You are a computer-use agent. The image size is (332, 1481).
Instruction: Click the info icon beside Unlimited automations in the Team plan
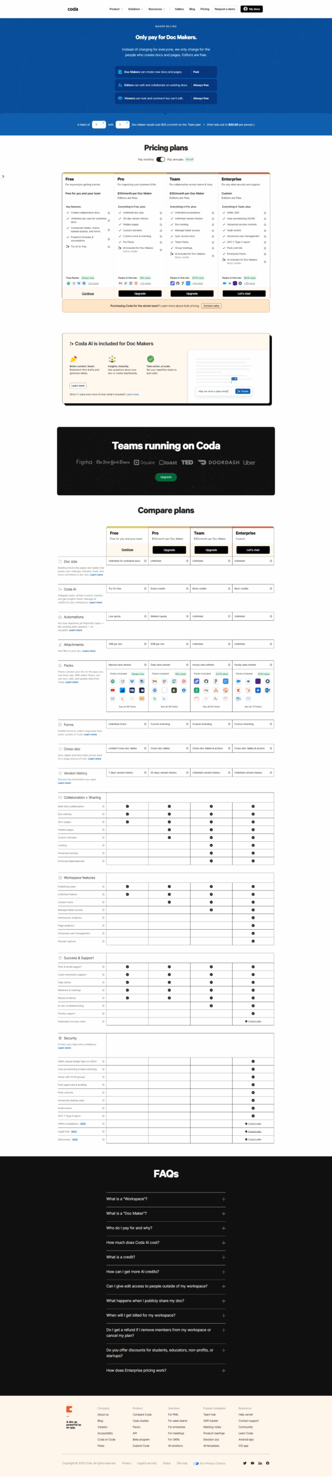212,213
